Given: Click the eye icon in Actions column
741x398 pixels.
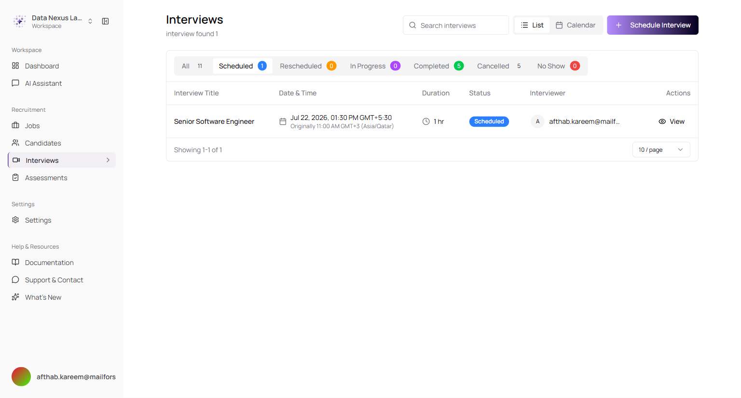Looking at the screenshot, I should 662,121.
